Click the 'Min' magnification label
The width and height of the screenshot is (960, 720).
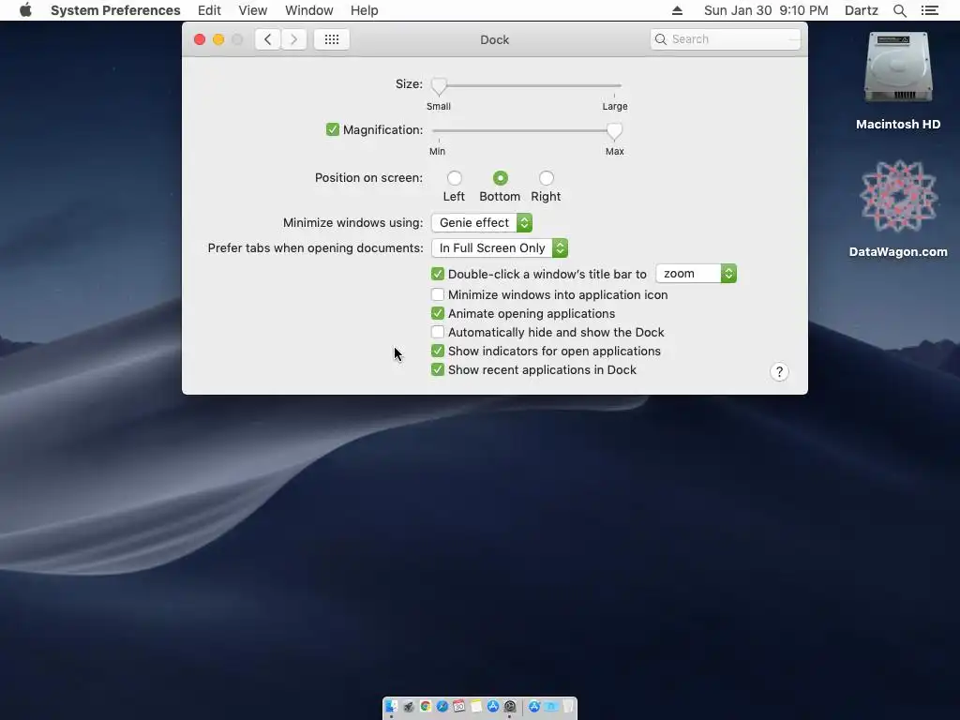coord(437,151)
